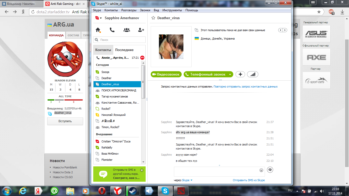Screen dimensions: 349x196
Task: Open the dial pad phone icon
Action: (x=112, y=30)
